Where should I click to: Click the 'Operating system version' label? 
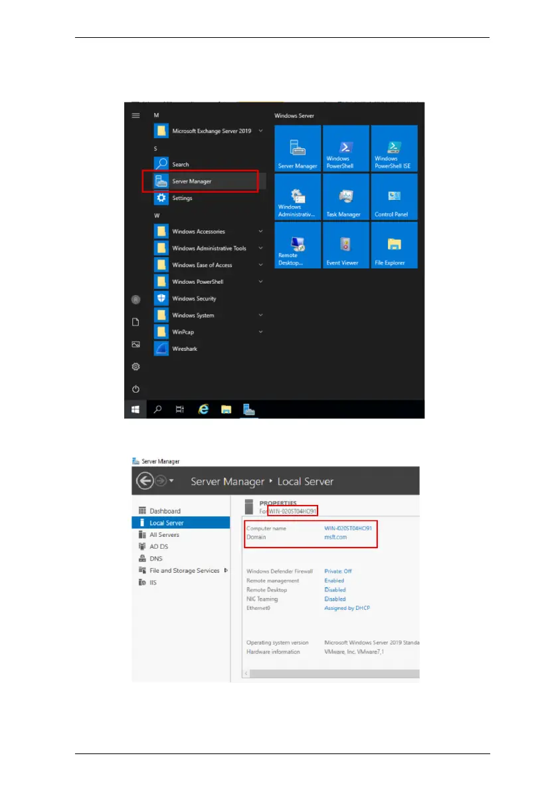277,643
